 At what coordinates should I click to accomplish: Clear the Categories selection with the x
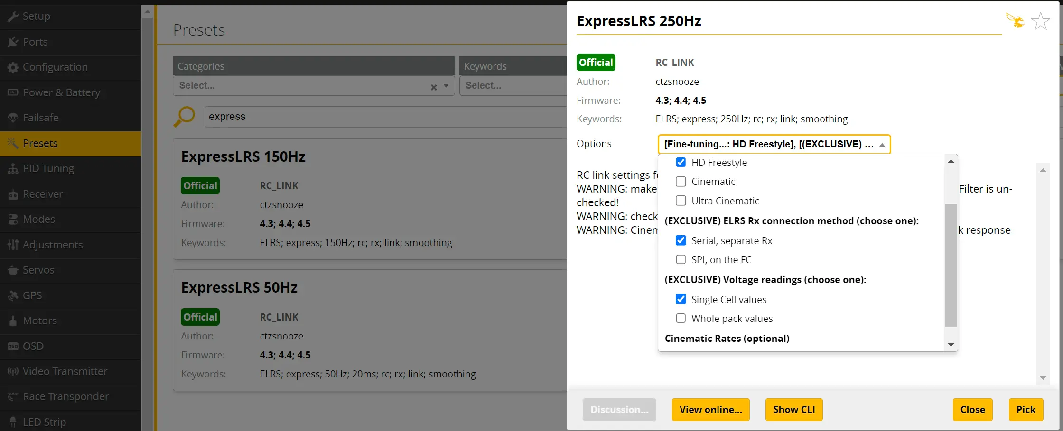(433, 87)
